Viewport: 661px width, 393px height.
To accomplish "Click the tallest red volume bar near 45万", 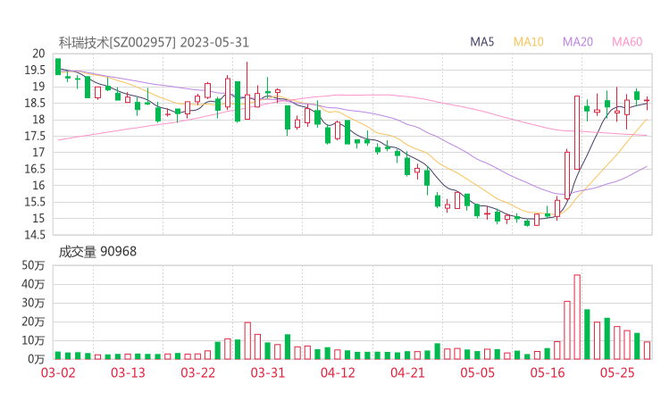I will 577,317.
